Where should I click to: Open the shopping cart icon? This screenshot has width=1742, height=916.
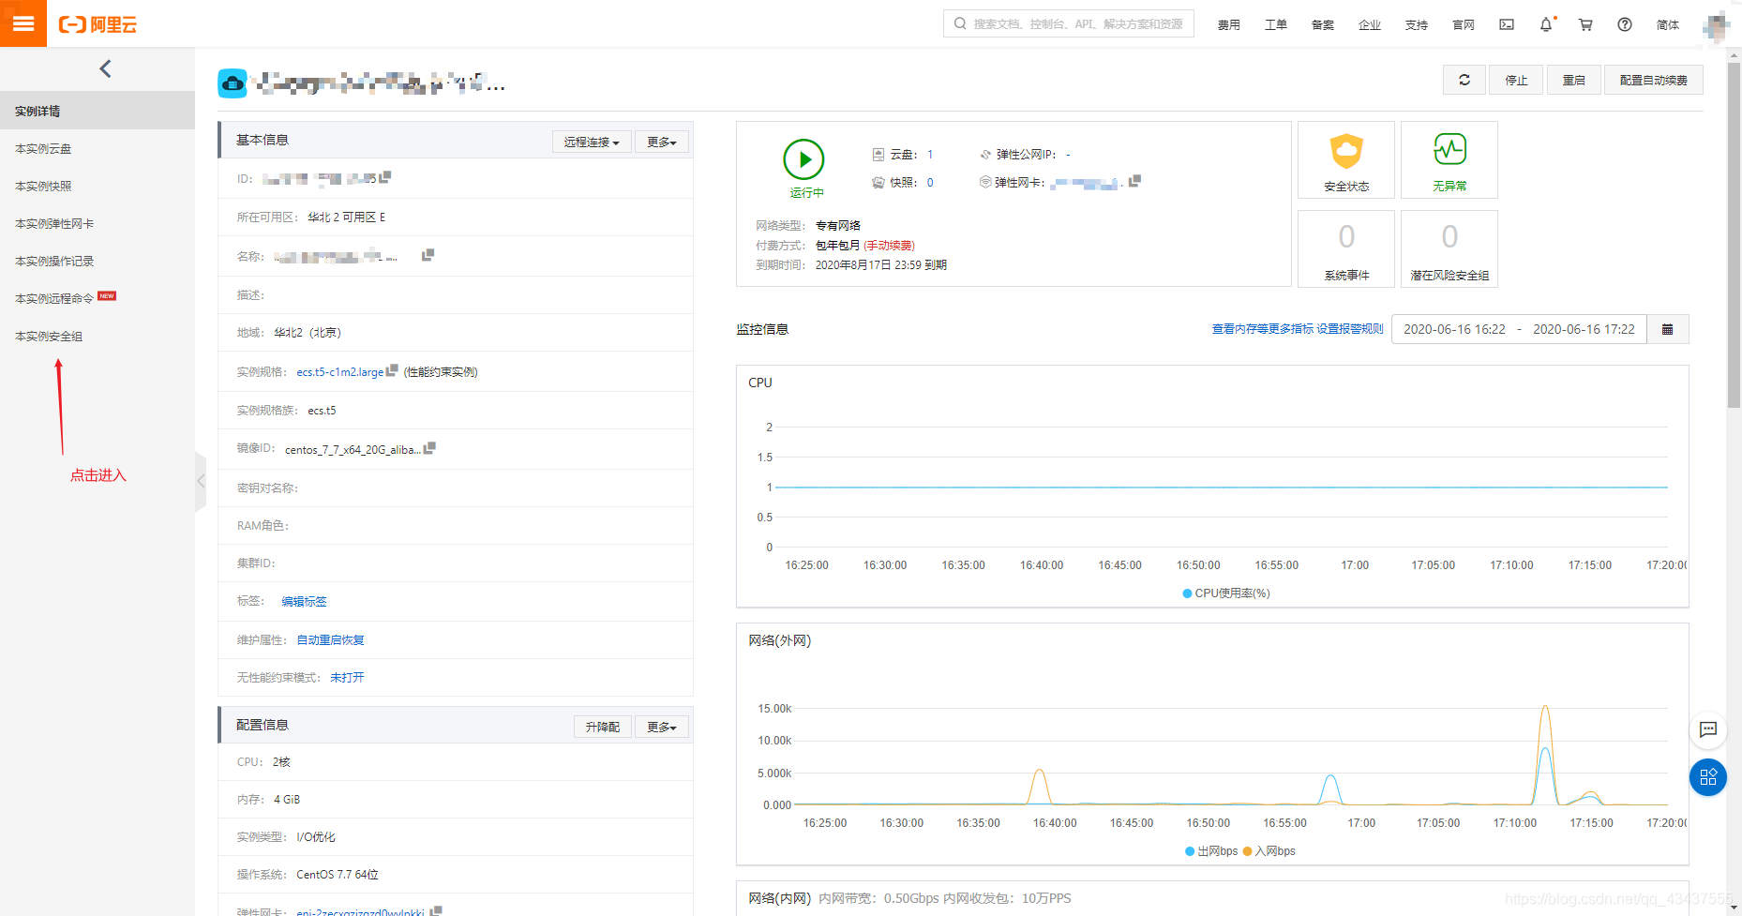(x=1585, y=24)
